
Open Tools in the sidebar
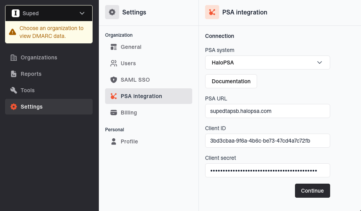[49, 90]
